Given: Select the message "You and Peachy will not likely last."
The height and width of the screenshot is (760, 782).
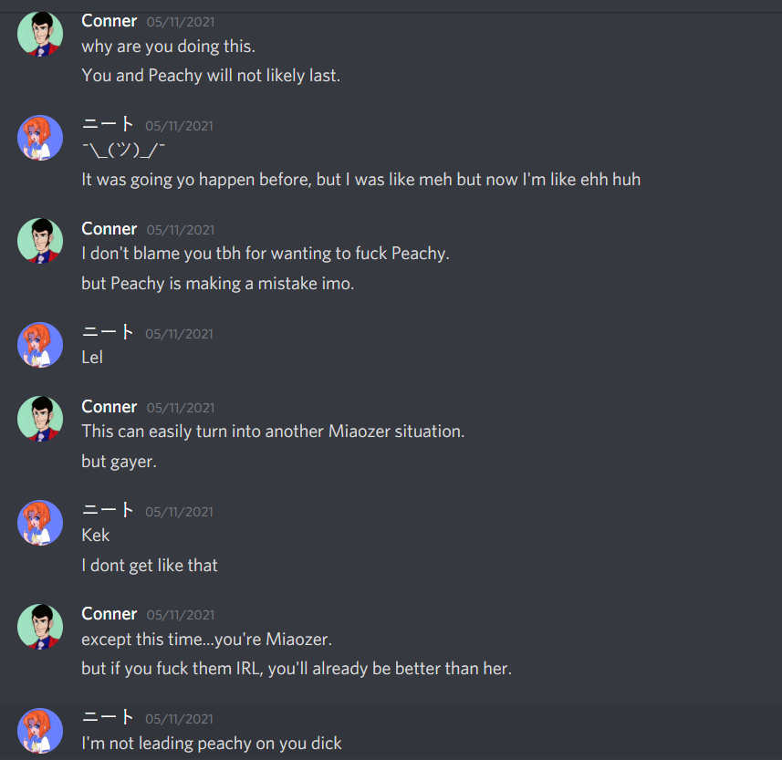Looking at the screenshot, I should point(211,76).
